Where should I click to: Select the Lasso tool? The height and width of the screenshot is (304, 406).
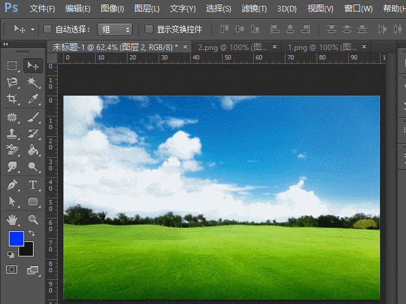pyautogui.click(x=12, y=82)
